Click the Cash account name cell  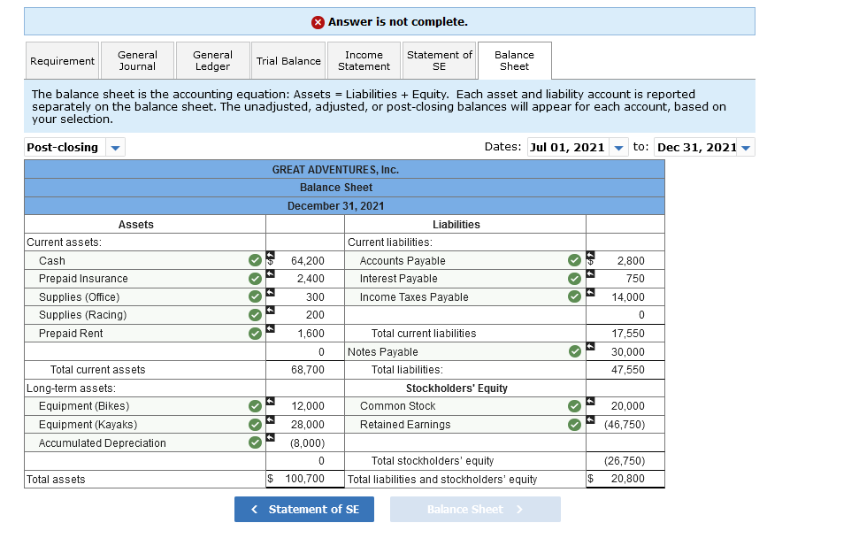[x=144, y=260]
